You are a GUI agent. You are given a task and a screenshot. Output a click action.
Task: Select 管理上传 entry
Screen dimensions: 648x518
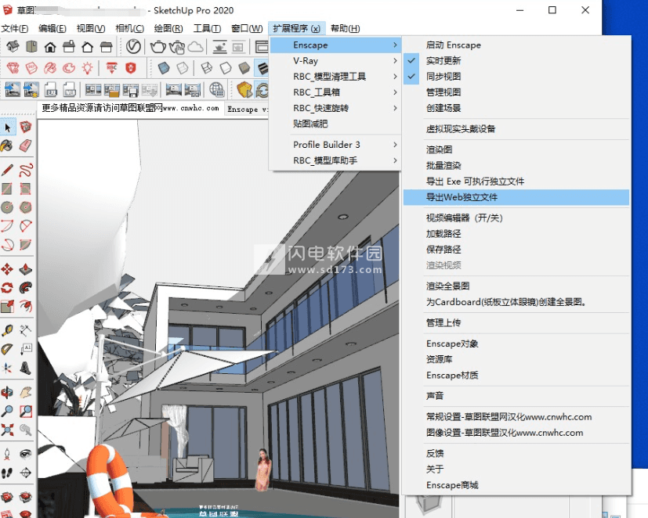tap(516, 322)
